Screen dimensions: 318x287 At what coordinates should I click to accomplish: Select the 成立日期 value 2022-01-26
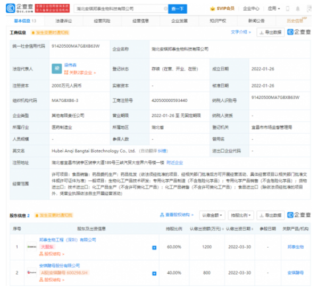(x=263, y=69)
